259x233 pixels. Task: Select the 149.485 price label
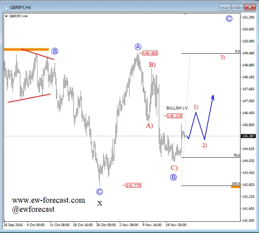pos(150,53)
